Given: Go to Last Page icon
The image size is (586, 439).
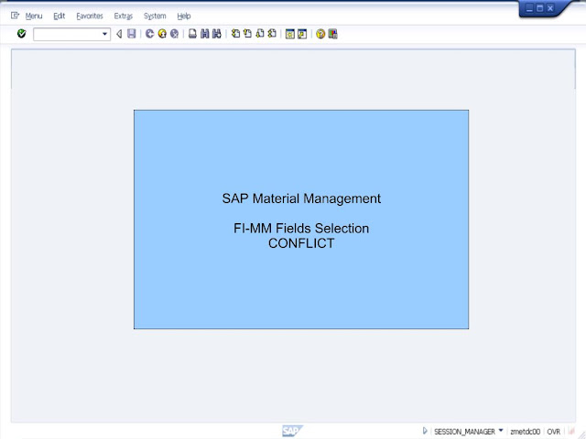Looking at the screenshot, I should [272, 34].
